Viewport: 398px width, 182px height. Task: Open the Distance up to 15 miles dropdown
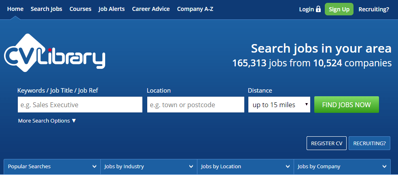pos(279,105)
